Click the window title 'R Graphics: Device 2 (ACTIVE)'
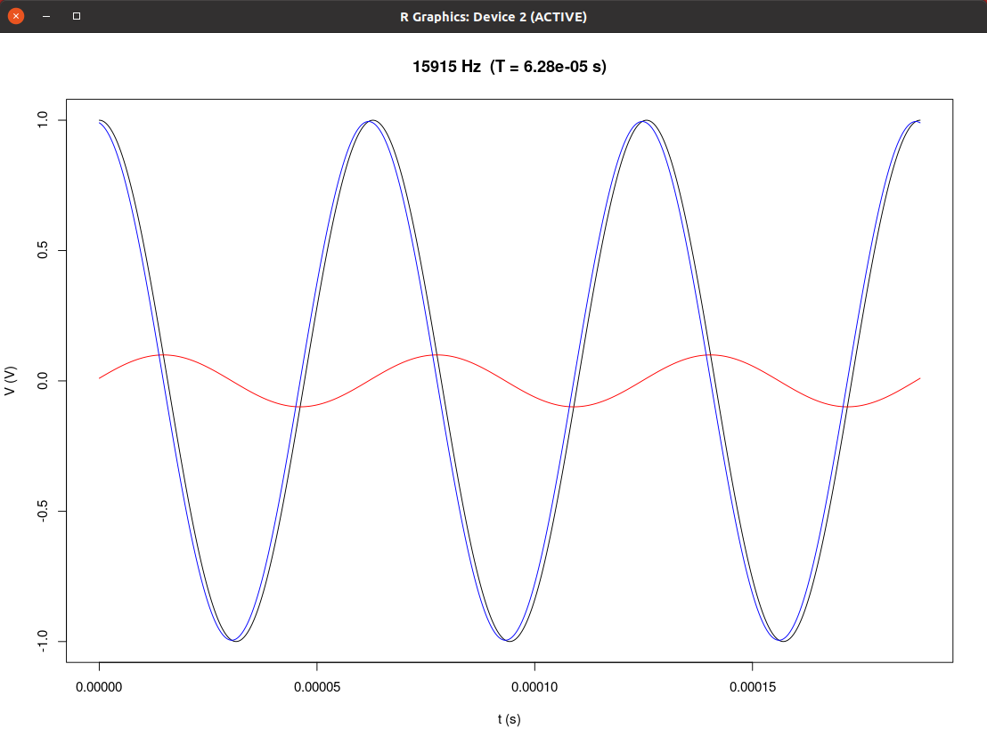 [x=493, y=17]
